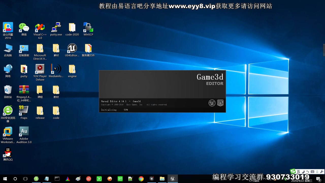
Task: Switch to Unreal Editor taskbar button
Action: point(173,179)
